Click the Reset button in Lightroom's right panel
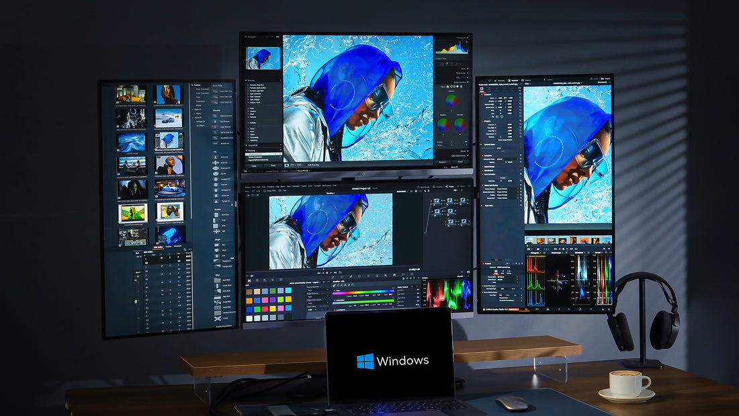This screenshot has height=416, width=739. coord(460,162)
